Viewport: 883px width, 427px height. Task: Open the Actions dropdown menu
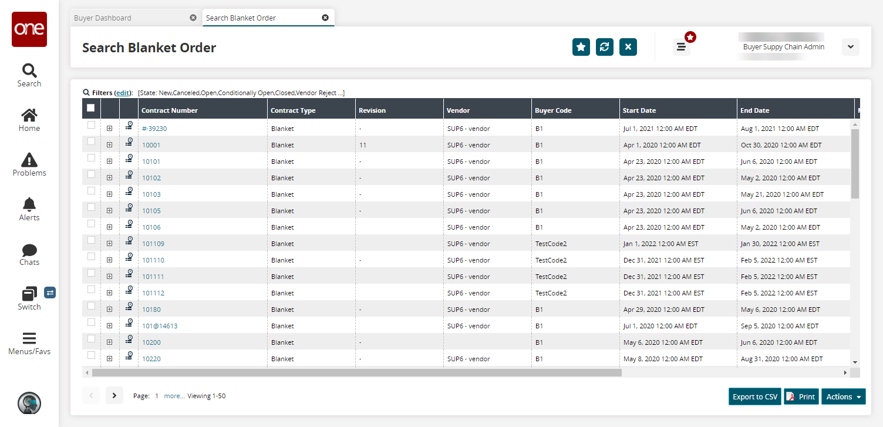pos(843,396)
